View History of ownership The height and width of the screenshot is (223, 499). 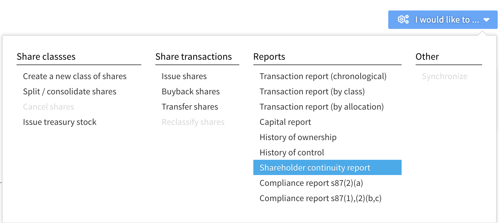[x=298, y=137]
